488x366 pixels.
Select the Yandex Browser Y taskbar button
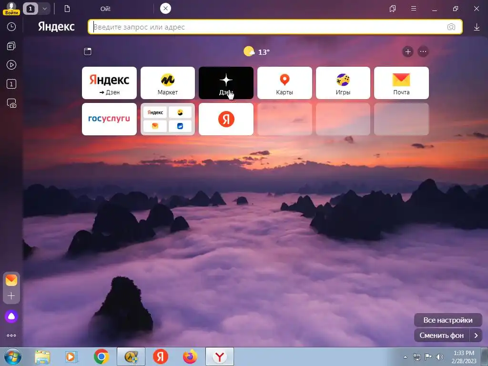220,356
